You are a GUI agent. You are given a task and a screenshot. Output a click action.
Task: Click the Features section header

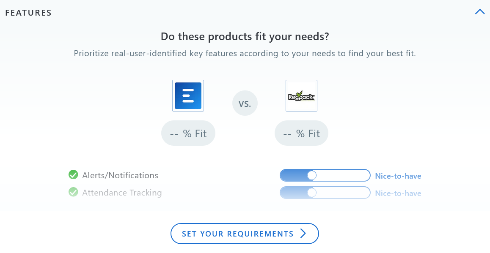(28, 13)
